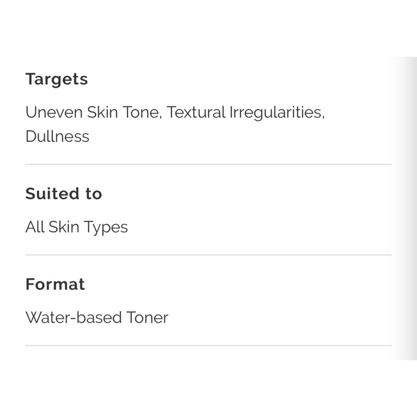Click the word "Irregularities" in Targets
The image size is (417, 417).
click(x=276, y=113)
